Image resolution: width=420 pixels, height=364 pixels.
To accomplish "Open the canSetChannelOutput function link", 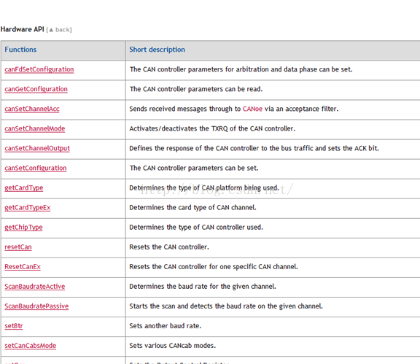I will tap(37, 149).
